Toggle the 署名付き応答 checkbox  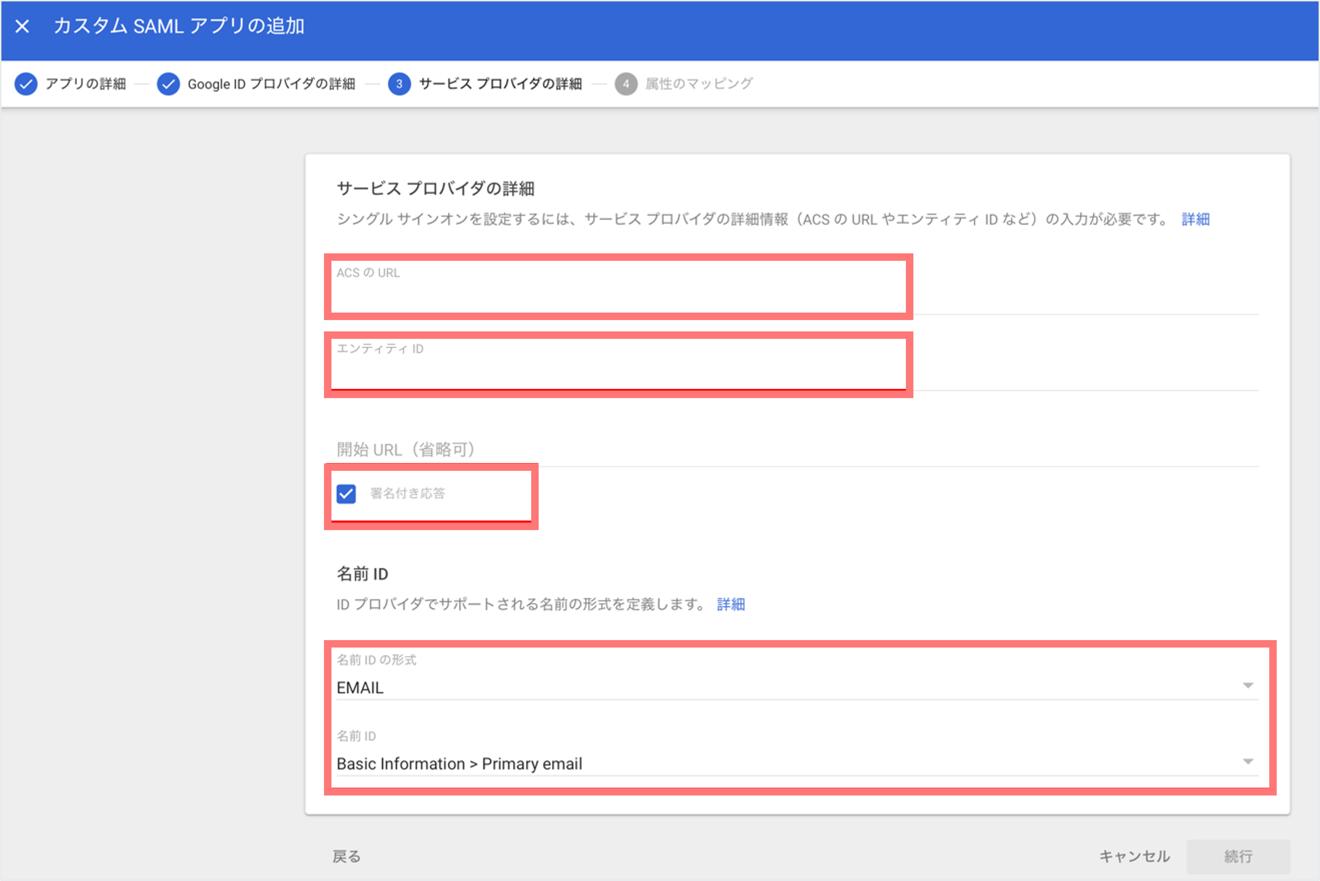[x=346, y=494]
